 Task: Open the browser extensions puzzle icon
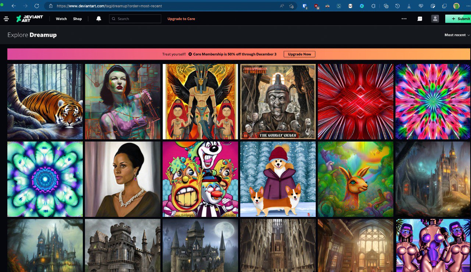373,6
